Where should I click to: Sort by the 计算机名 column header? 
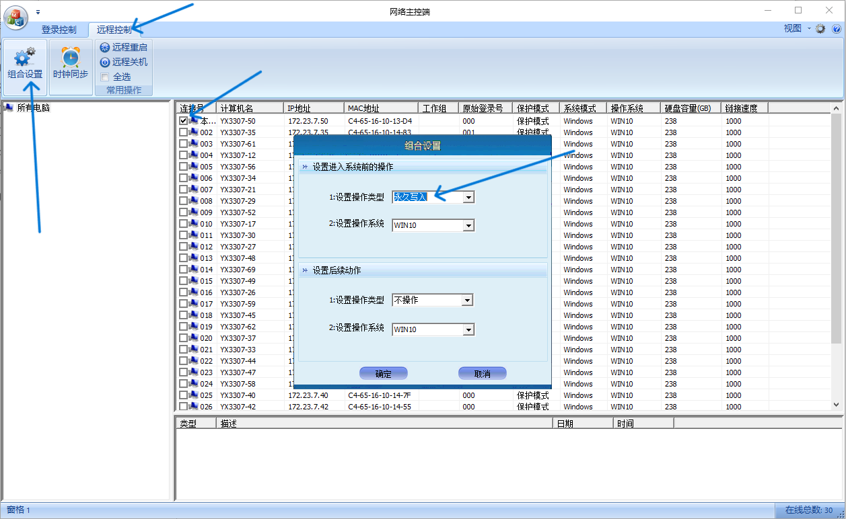(250, 108)
